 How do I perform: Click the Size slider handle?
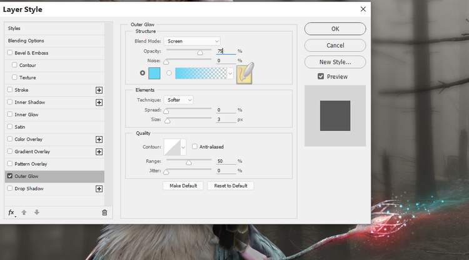tap(168, 121)
